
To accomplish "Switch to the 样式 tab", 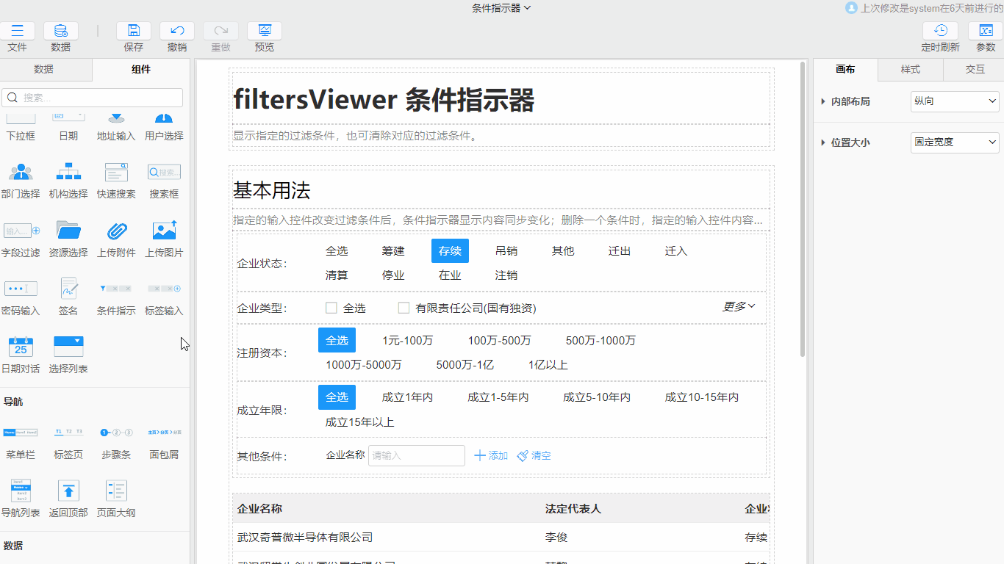I will pyautogui.click(x=910, y=70).
